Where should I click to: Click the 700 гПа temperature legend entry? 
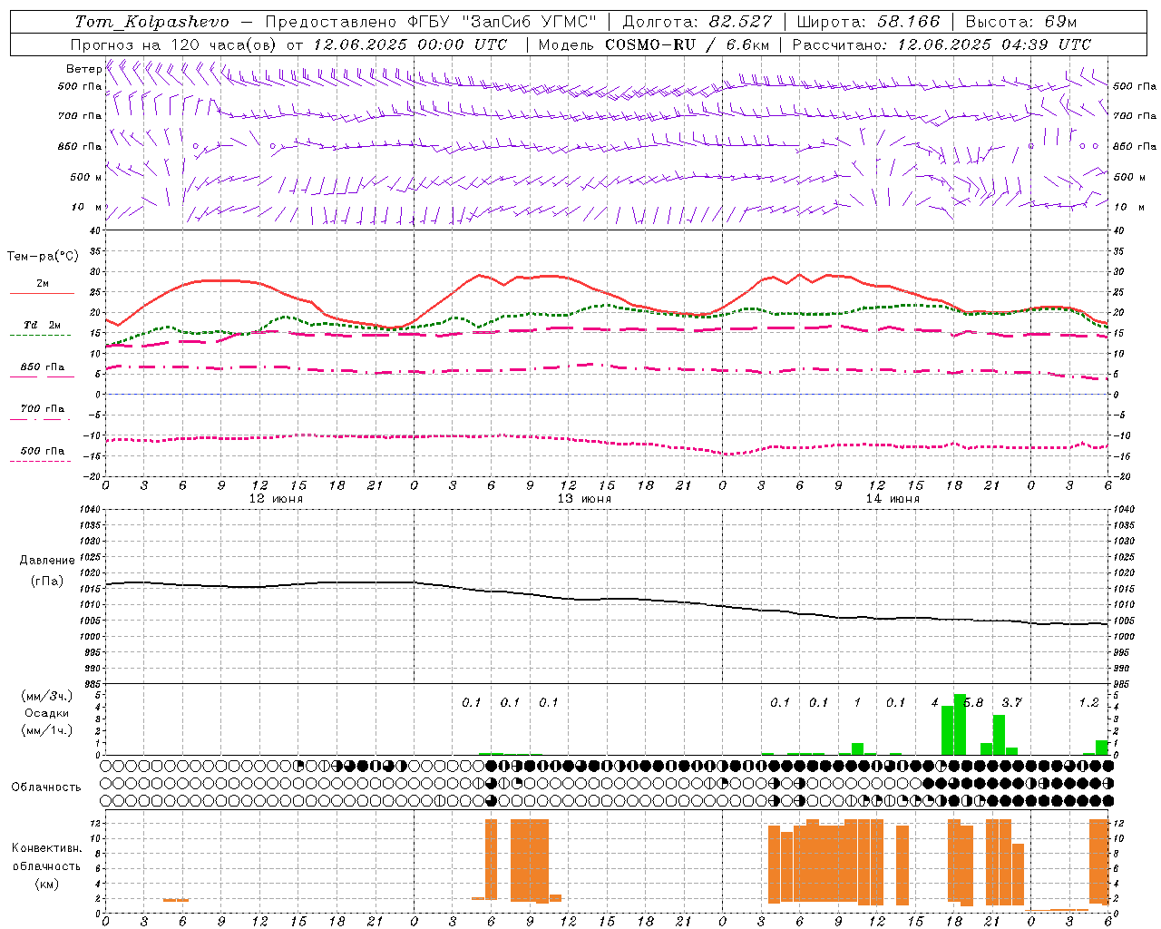pyautogui.click(x=43, y=409)
